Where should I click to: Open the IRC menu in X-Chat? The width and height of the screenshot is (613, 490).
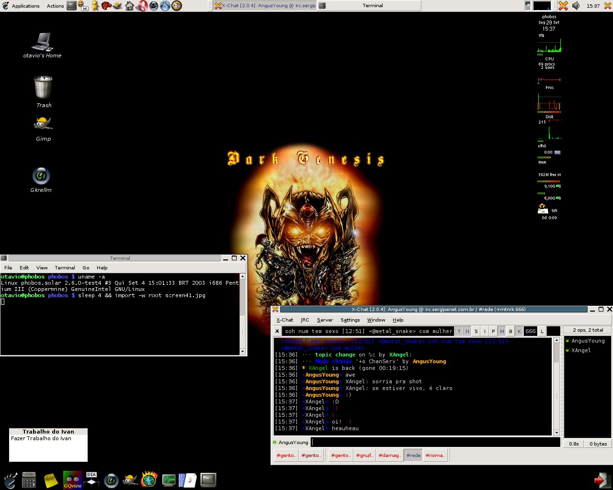click(x=305, y=320)
